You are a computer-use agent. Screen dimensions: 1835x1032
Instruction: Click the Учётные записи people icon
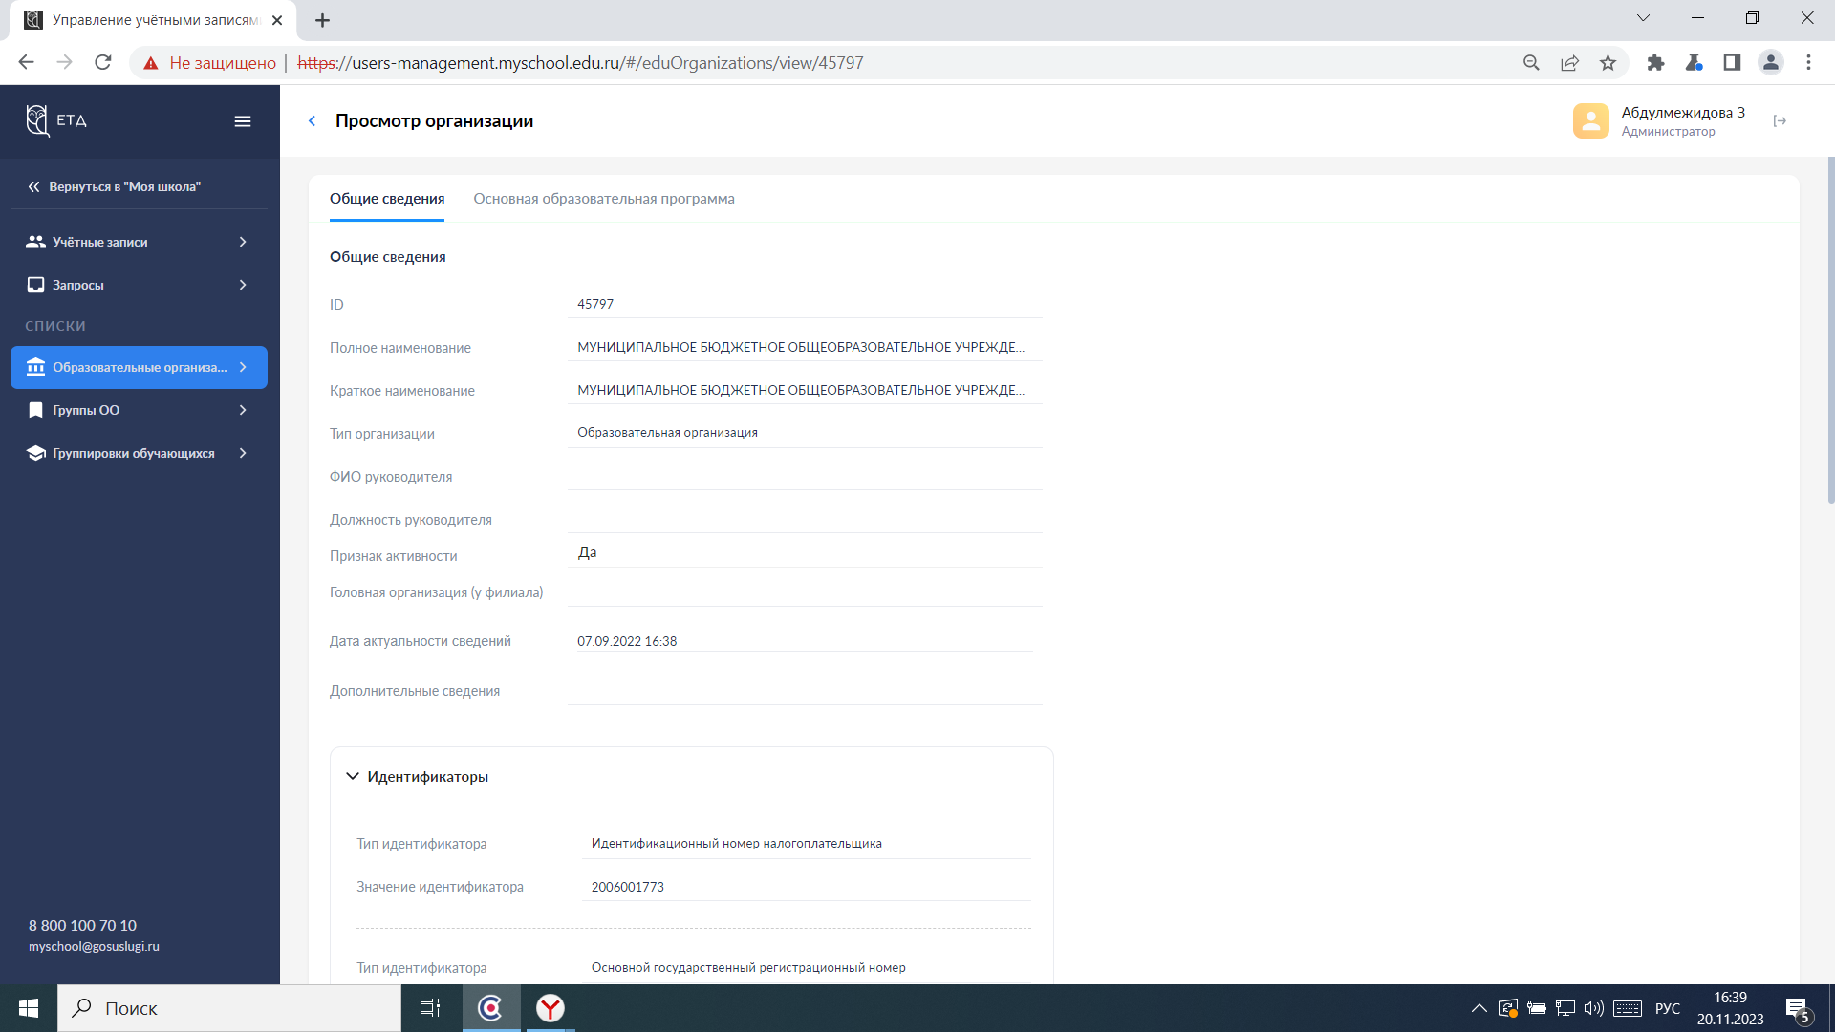(x=35, y=242)
